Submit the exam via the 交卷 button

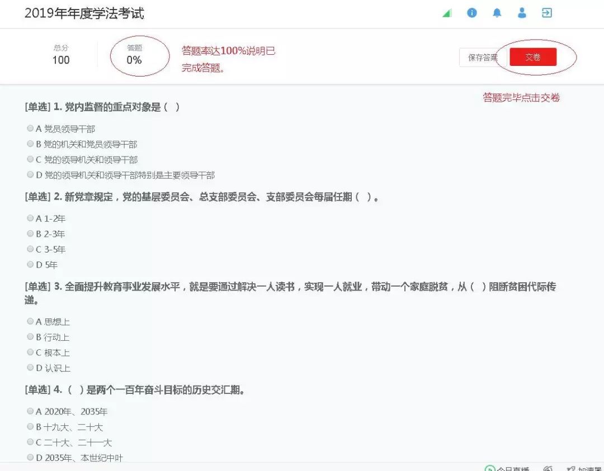click(x=533, y=57)
